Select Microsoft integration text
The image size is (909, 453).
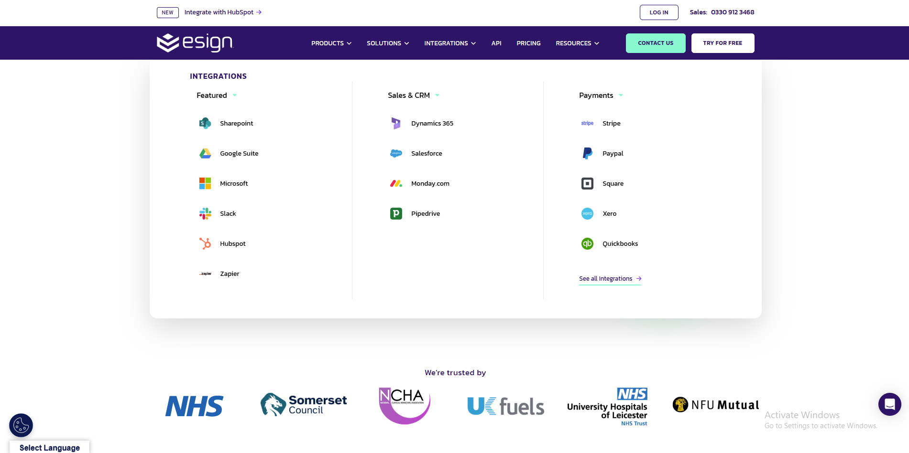coord(234,183)
